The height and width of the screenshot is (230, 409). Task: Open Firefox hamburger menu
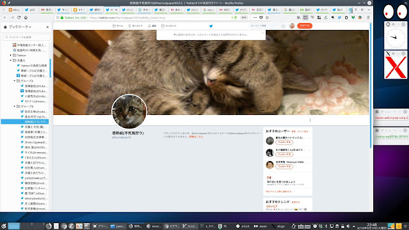[368, 17]
